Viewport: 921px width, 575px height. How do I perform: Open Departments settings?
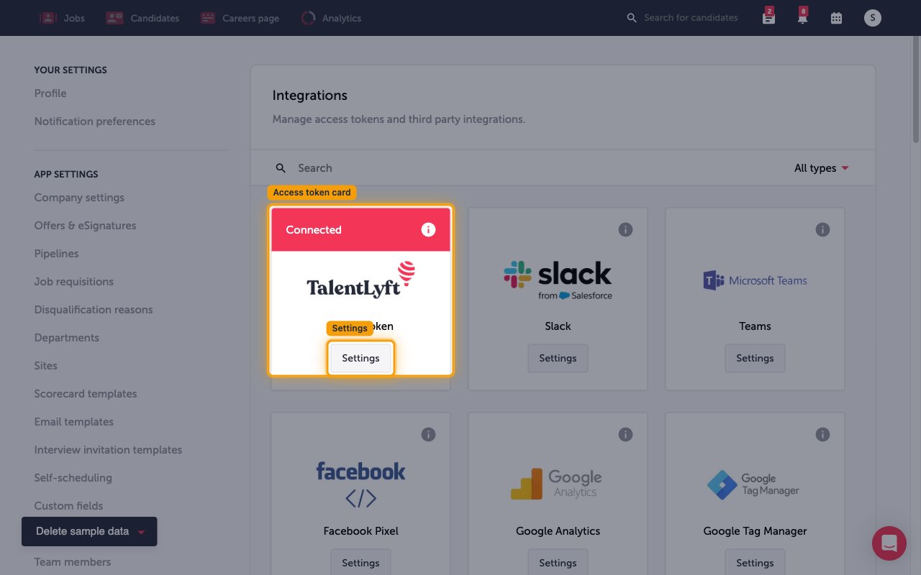pyautogui.click(x=67, y=338)
